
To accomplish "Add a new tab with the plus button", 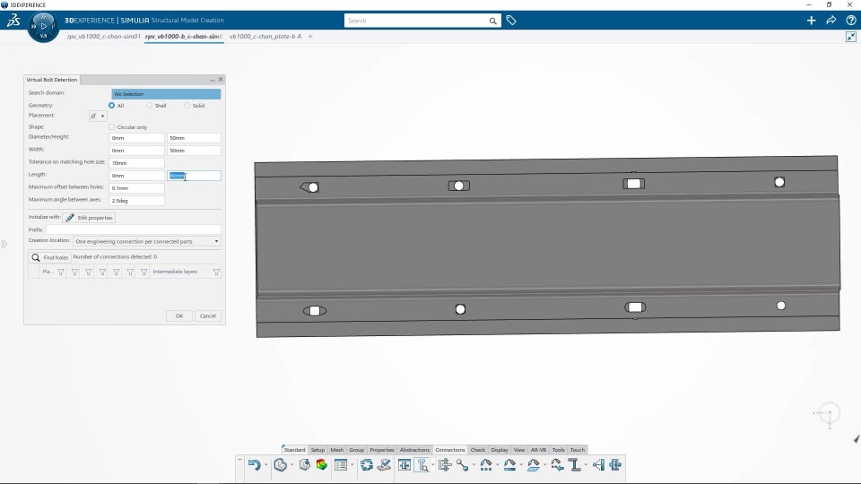I will (x=310, y=36).
